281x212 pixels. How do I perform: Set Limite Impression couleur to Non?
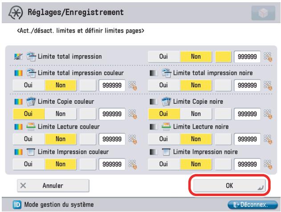coord(61,164)
